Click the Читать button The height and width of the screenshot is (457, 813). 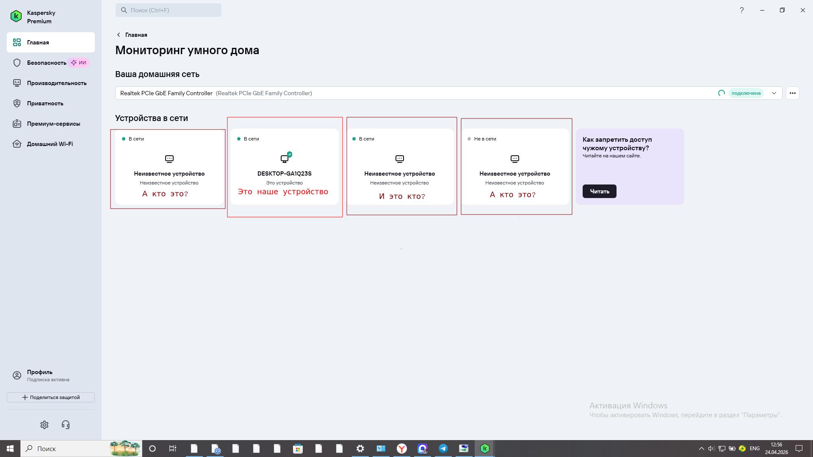[x=600, y=191]
